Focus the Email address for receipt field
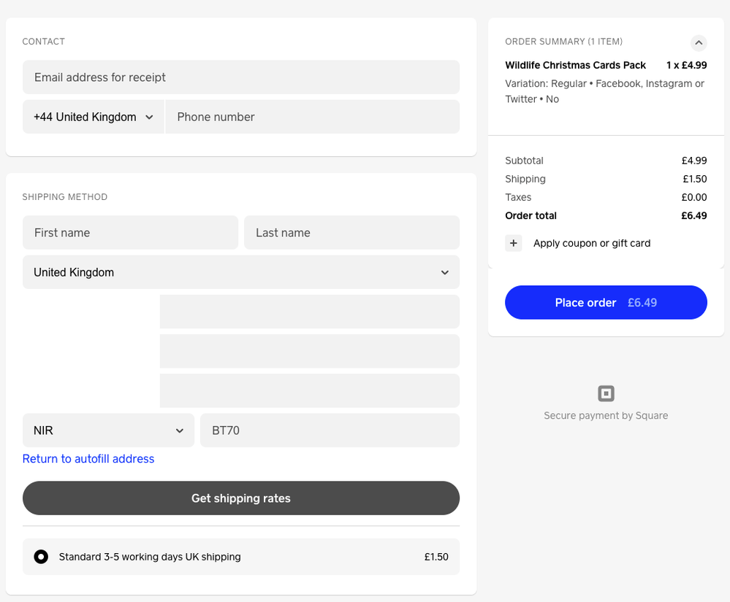This screenshot has width=730, height=602. click(240, 77)
